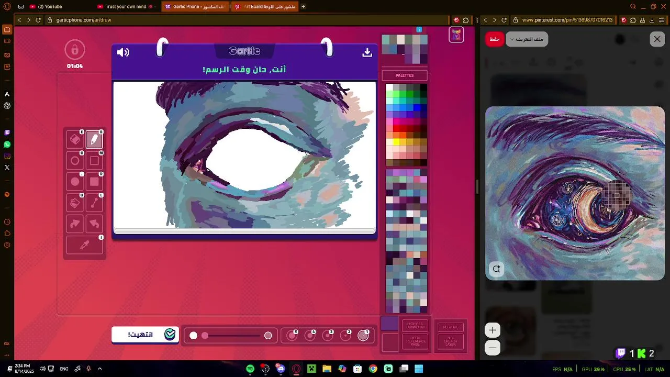The image size is (670, 377).
Task: Click the opacity slider pink handle
Action: 205,336
